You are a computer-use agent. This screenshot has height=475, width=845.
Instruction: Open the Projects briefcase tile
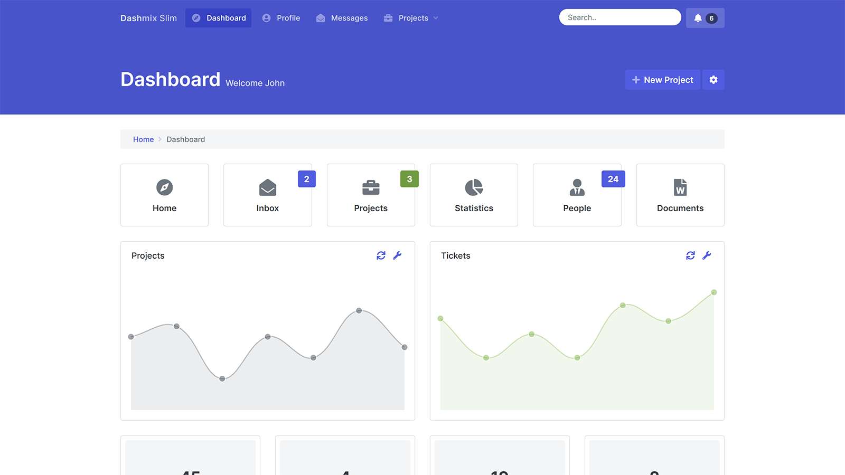coord(371,195)
